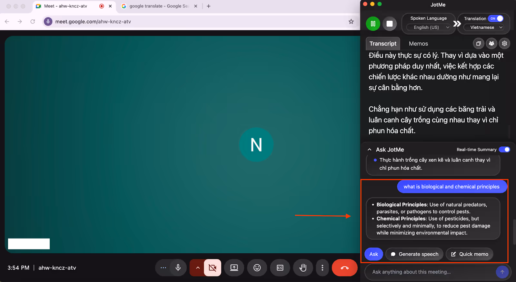
Task: Reload the Meet page
Action: click(33, 22)
